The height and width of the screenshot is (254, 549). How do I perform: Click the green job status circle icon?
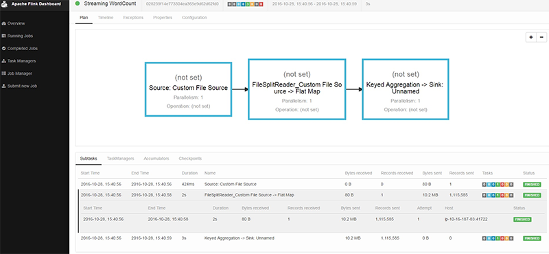[x=78, y=4]
